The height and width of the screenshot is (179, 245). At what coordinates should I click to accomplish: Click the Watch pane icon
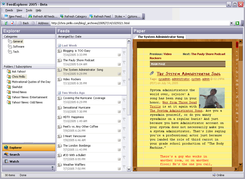click(6, 161)
